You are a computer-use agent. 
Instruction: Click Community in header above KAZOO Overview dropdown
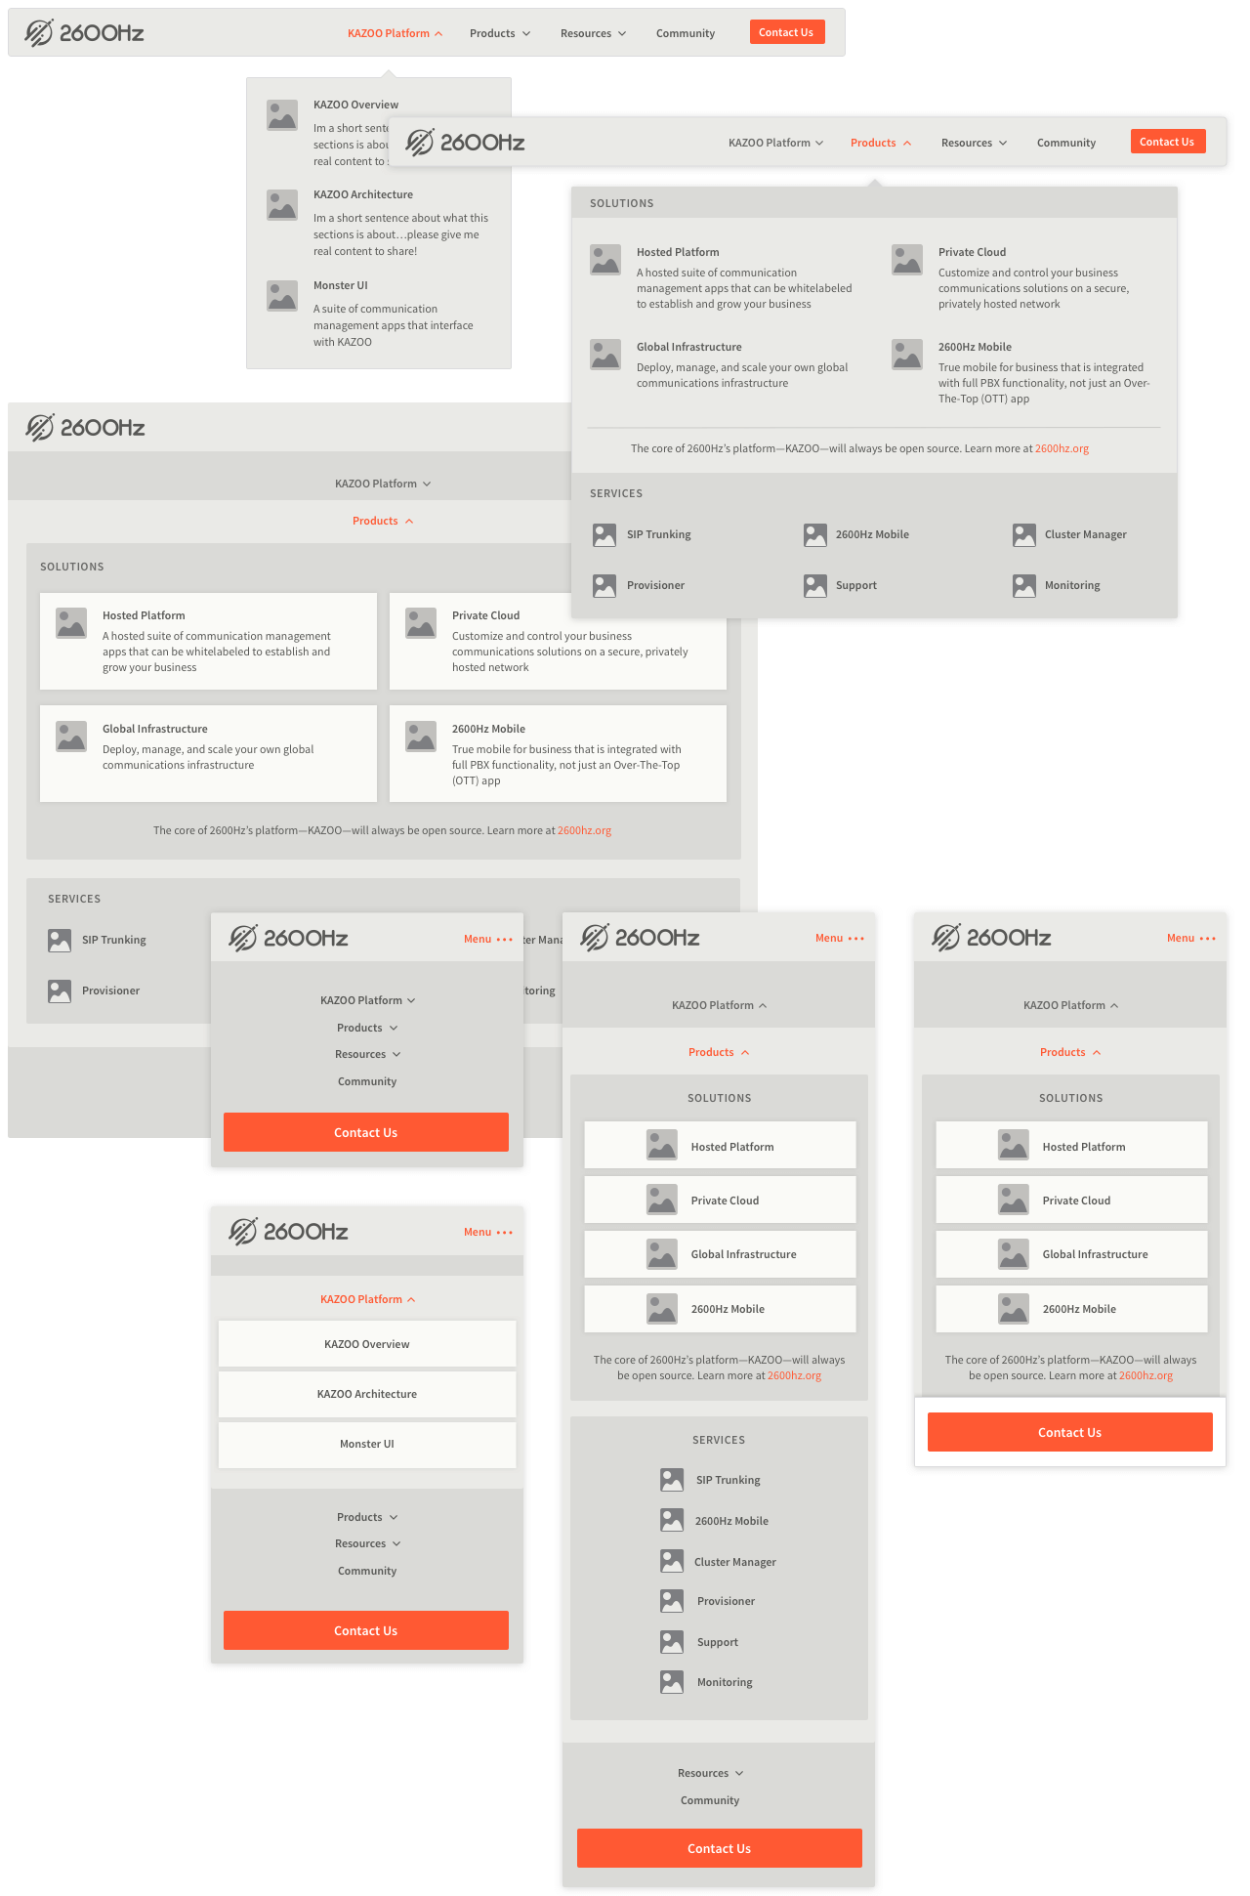686,33
